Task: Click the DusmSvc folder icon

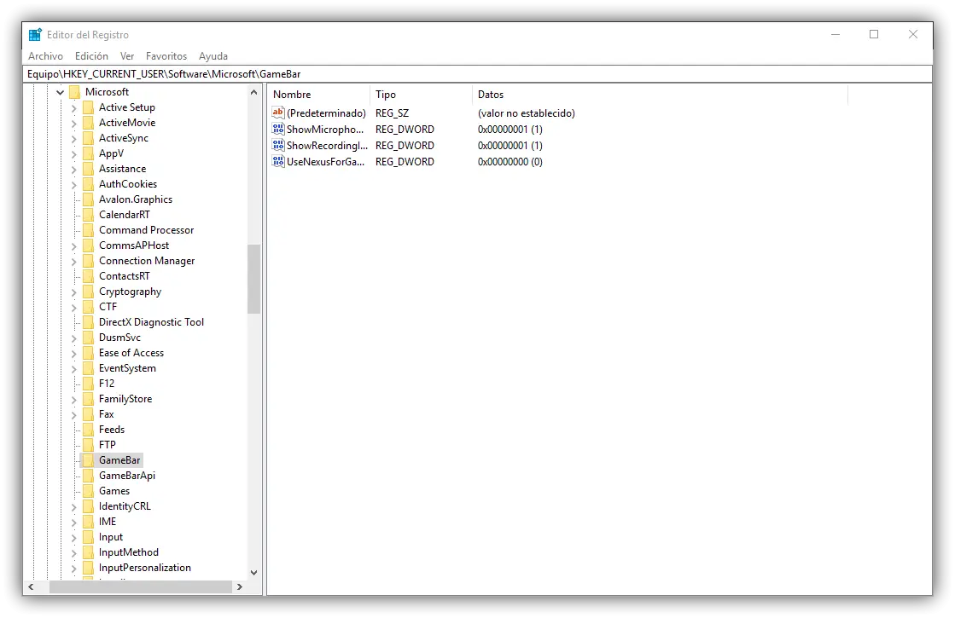Action: coord(88,337)
